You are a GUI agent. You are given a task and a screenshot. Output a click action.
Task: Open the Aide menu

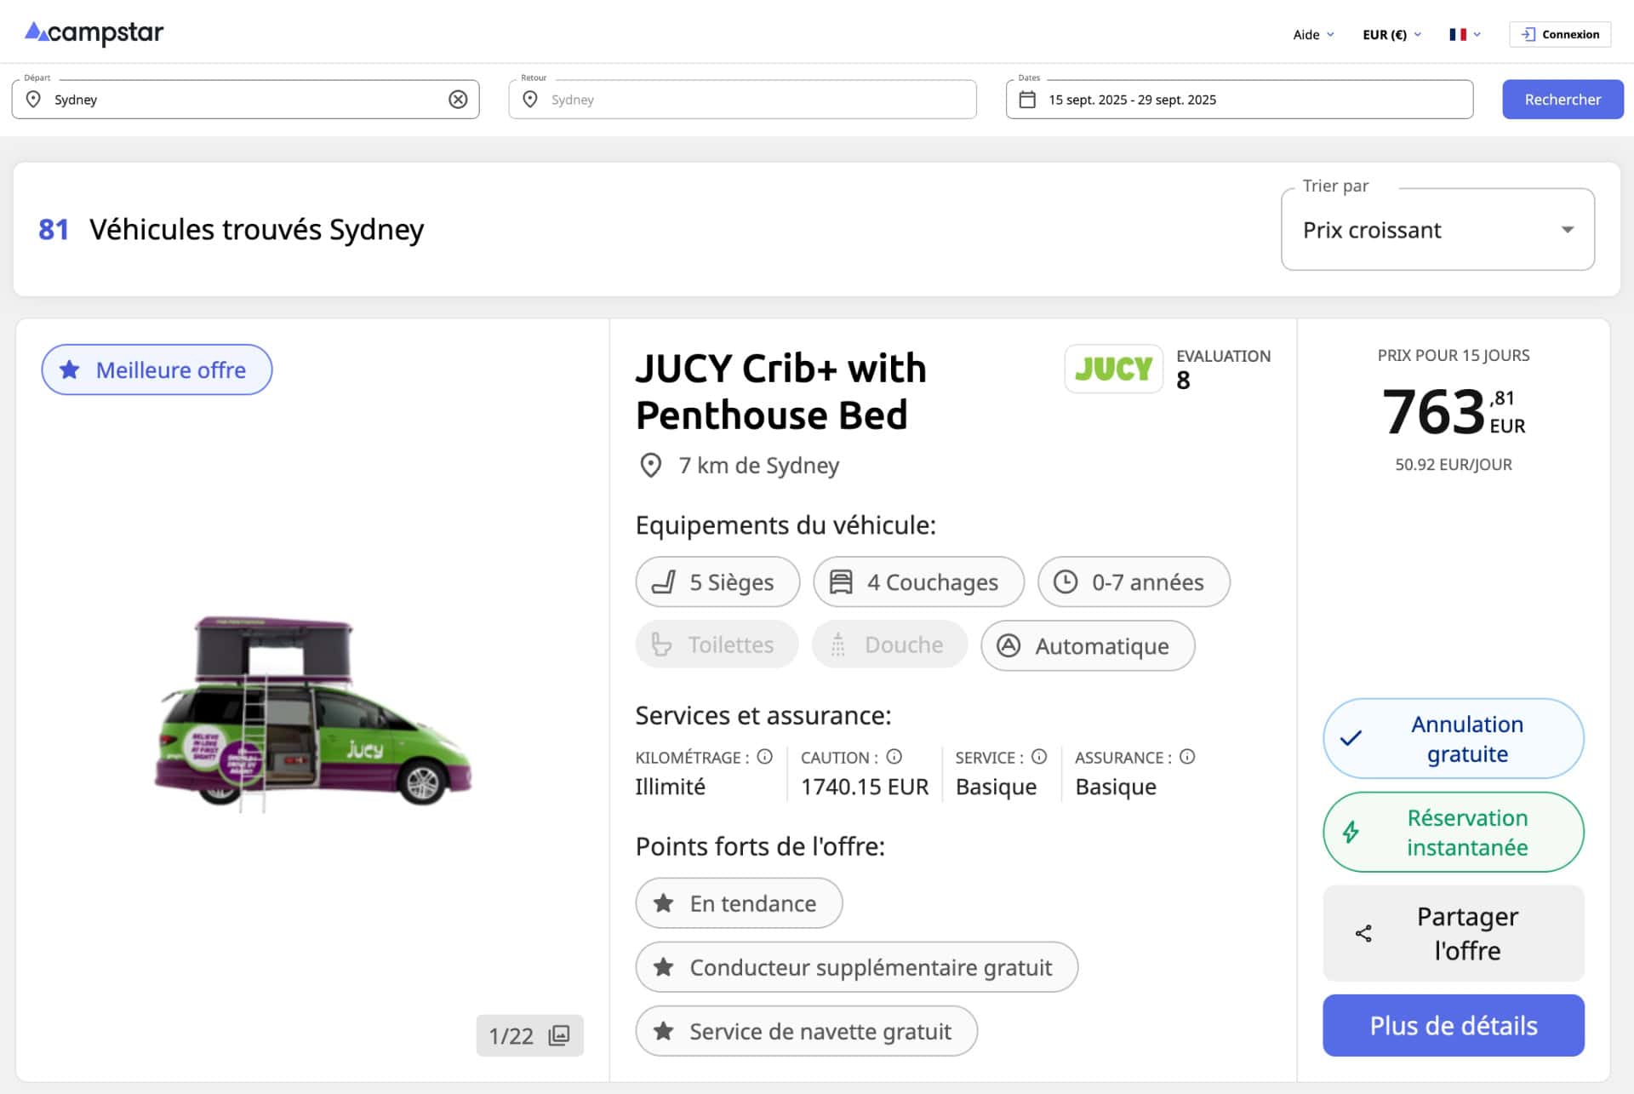click(1312, 35)
